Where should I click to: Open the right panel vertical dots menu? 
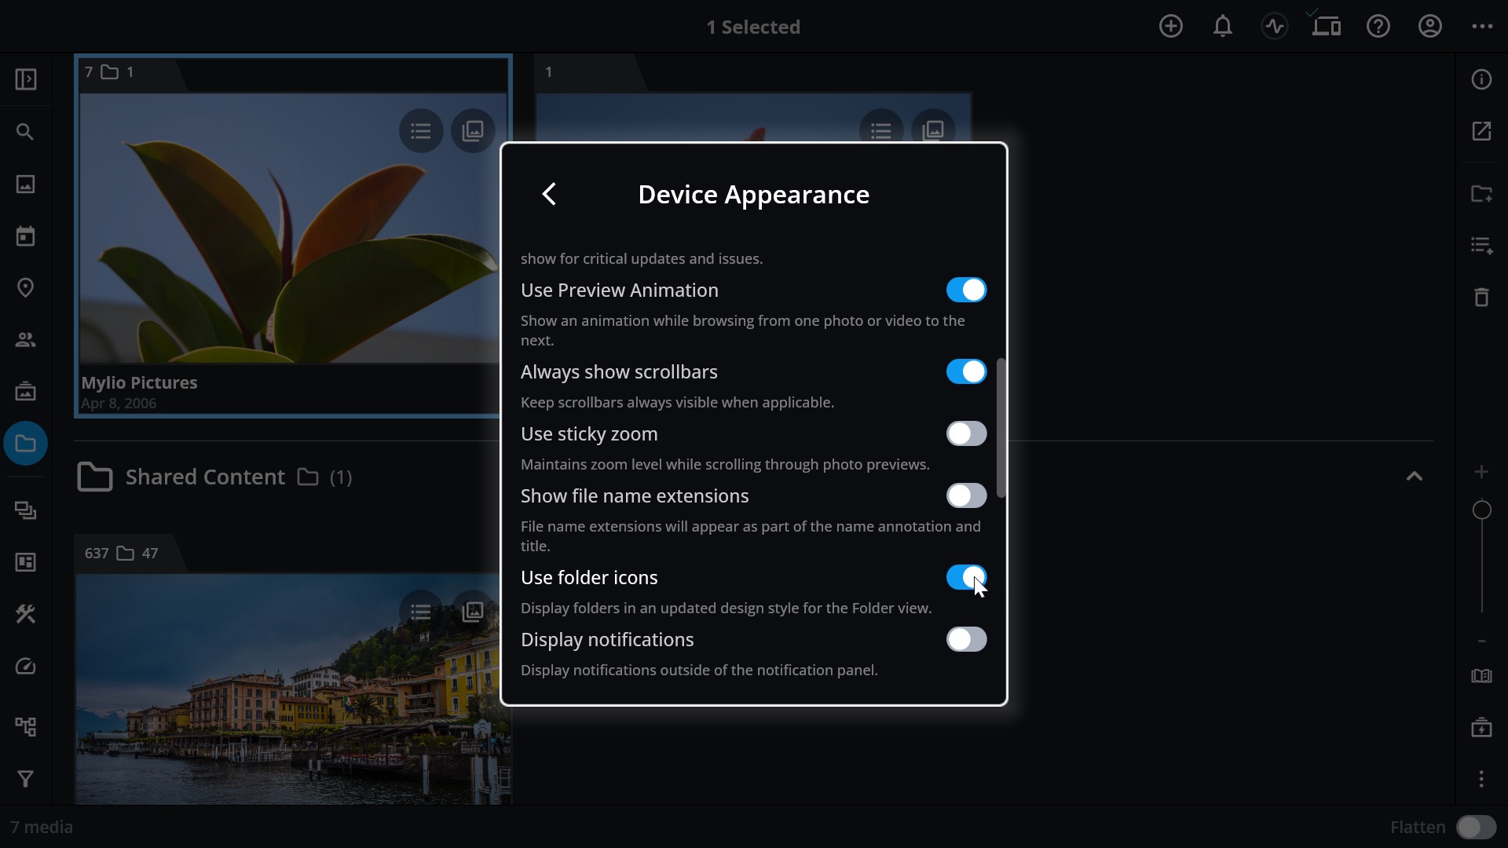click(1481, 779)
